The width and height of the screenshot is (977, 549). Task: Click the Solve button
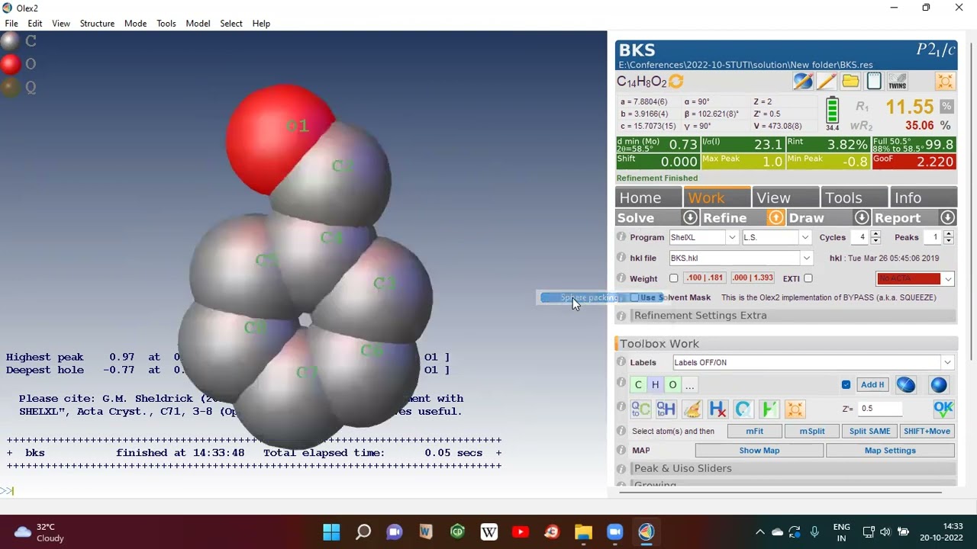pos(647,218)
